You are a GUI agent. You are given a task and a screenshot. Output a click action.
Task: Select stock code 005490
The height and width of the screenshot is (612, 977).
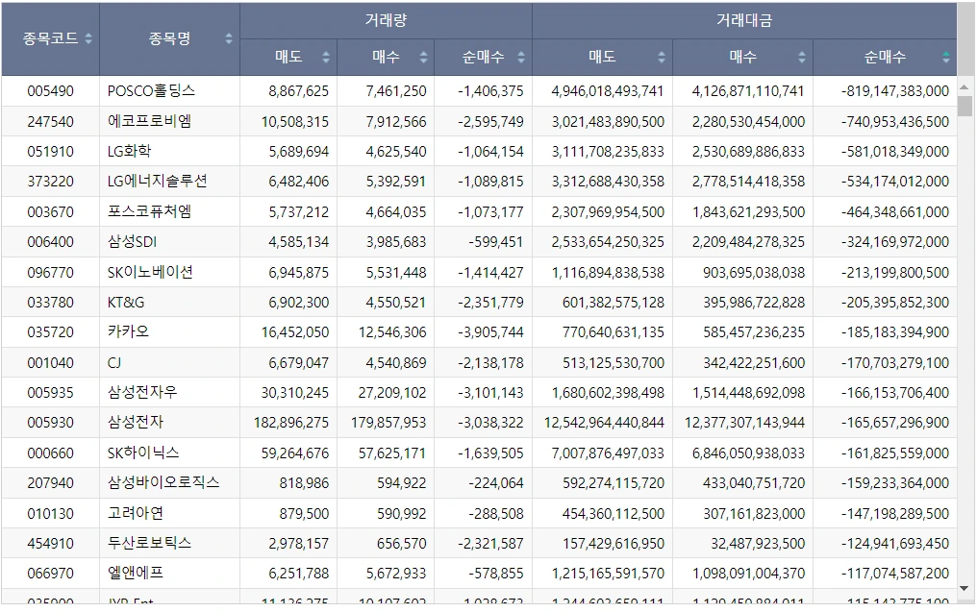coord(50,91)
